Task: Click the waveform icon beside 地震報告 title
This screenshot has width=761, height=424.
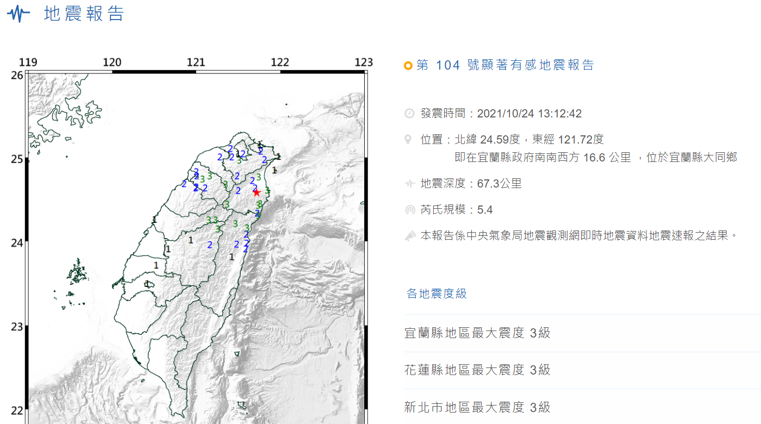Action: 19,14
